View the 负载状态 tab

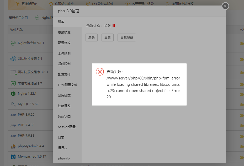(67, 116)
